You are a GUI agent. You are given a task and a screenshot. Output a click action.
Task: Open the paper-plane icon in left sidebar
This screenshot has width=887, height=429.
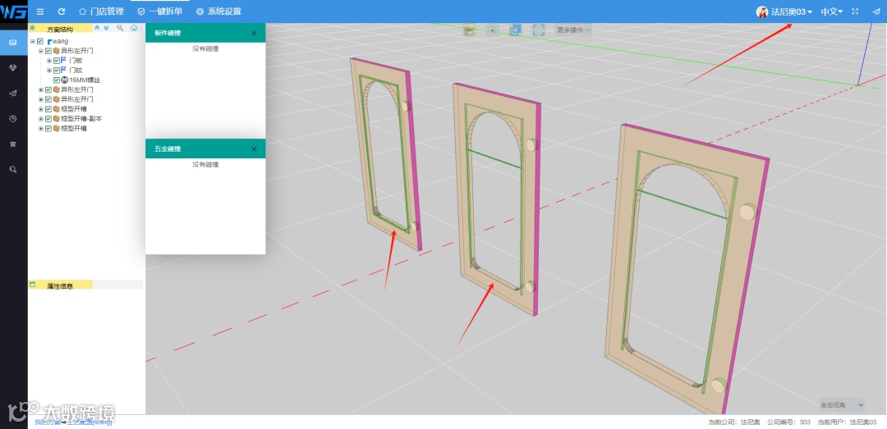click(13, 94)
